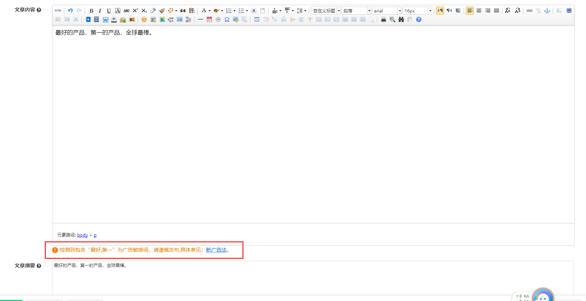The width and height of the screenshot is (586, 301).
Task: Click the font color A button
Action: [204, 11]
